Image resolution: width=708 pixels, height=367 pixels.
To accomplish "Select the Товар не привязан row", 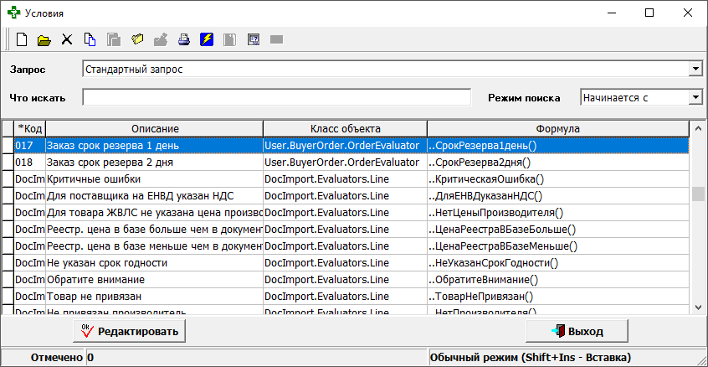I will [x=154, y=296].
